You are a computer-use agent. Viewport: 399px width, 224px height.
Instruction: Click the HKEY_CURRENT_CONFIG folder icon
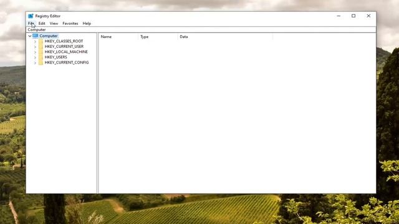(x=41, y=62)
